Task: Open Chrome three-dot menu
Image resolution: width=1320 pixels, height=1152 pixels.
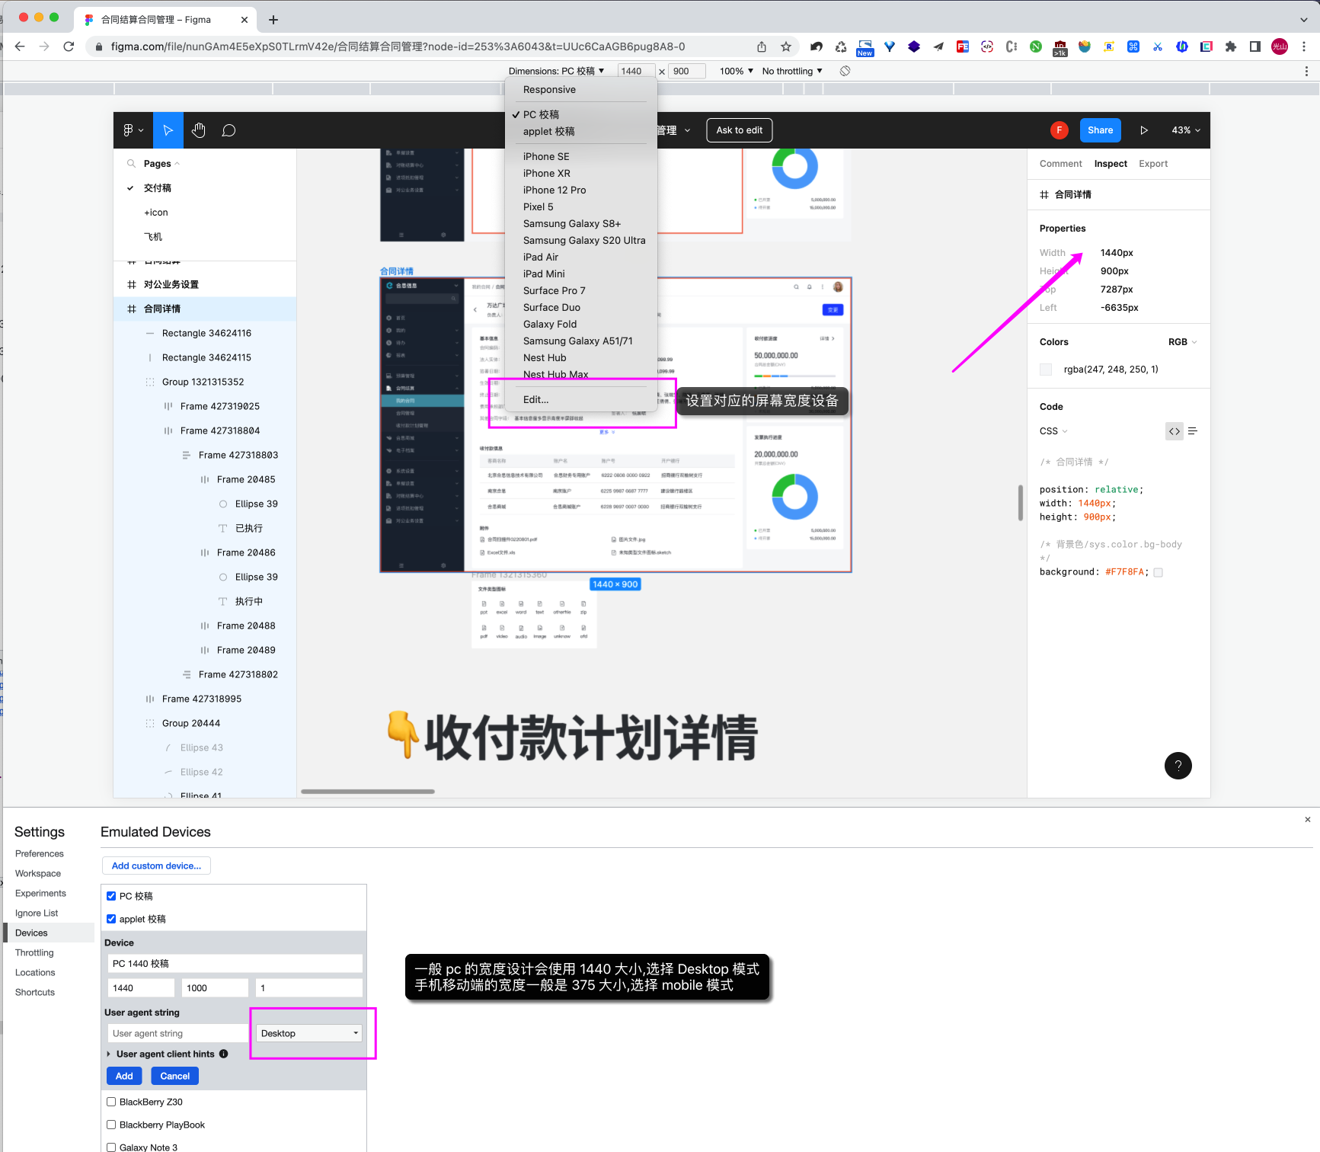Action: pos(1304,46)
